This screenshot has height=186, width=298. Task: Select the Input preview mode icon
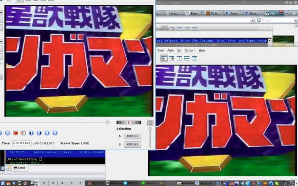164,58
